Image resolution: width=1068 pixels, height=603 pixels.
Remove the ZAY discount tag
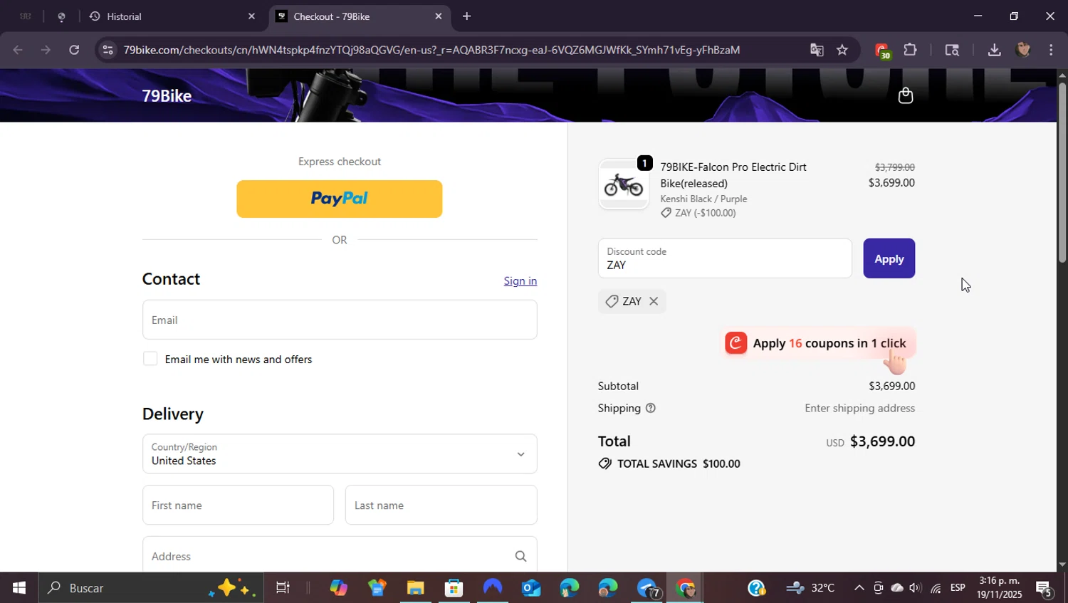[654, 301]
